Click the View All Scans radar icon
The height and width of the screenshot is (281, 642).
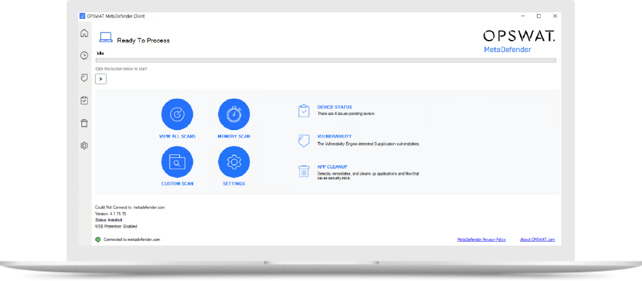(x=177, y=114)
